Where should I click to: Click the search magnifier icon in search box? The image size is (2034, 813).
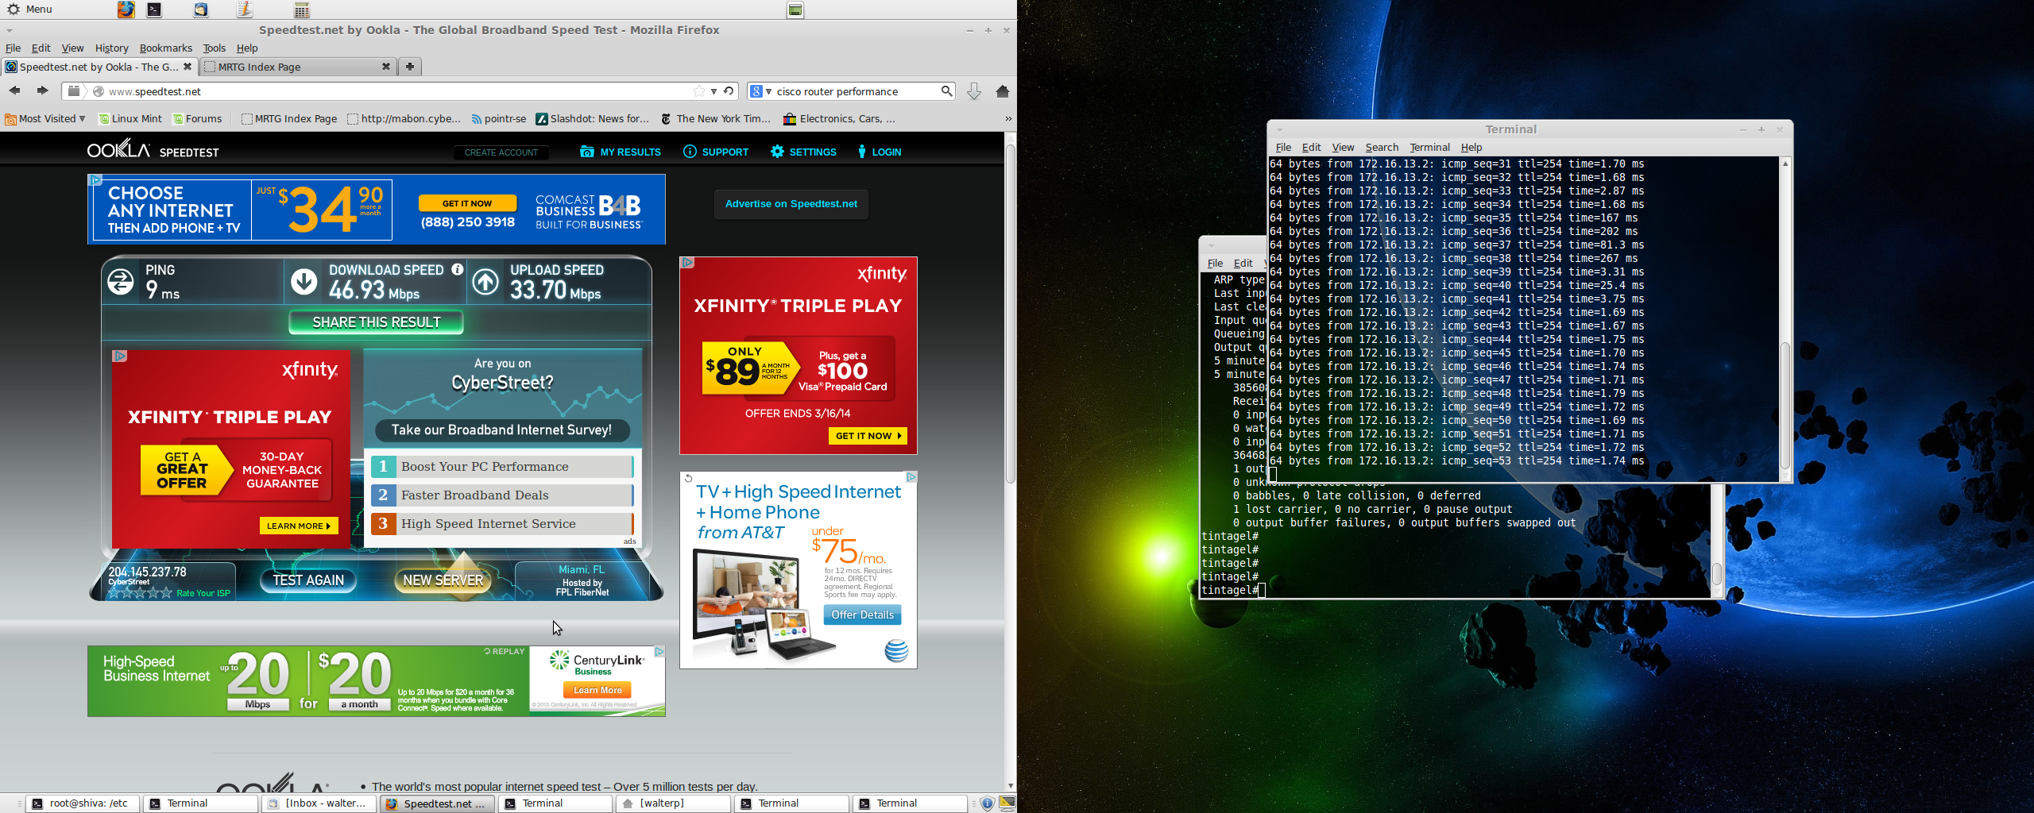tap(946, 91)
